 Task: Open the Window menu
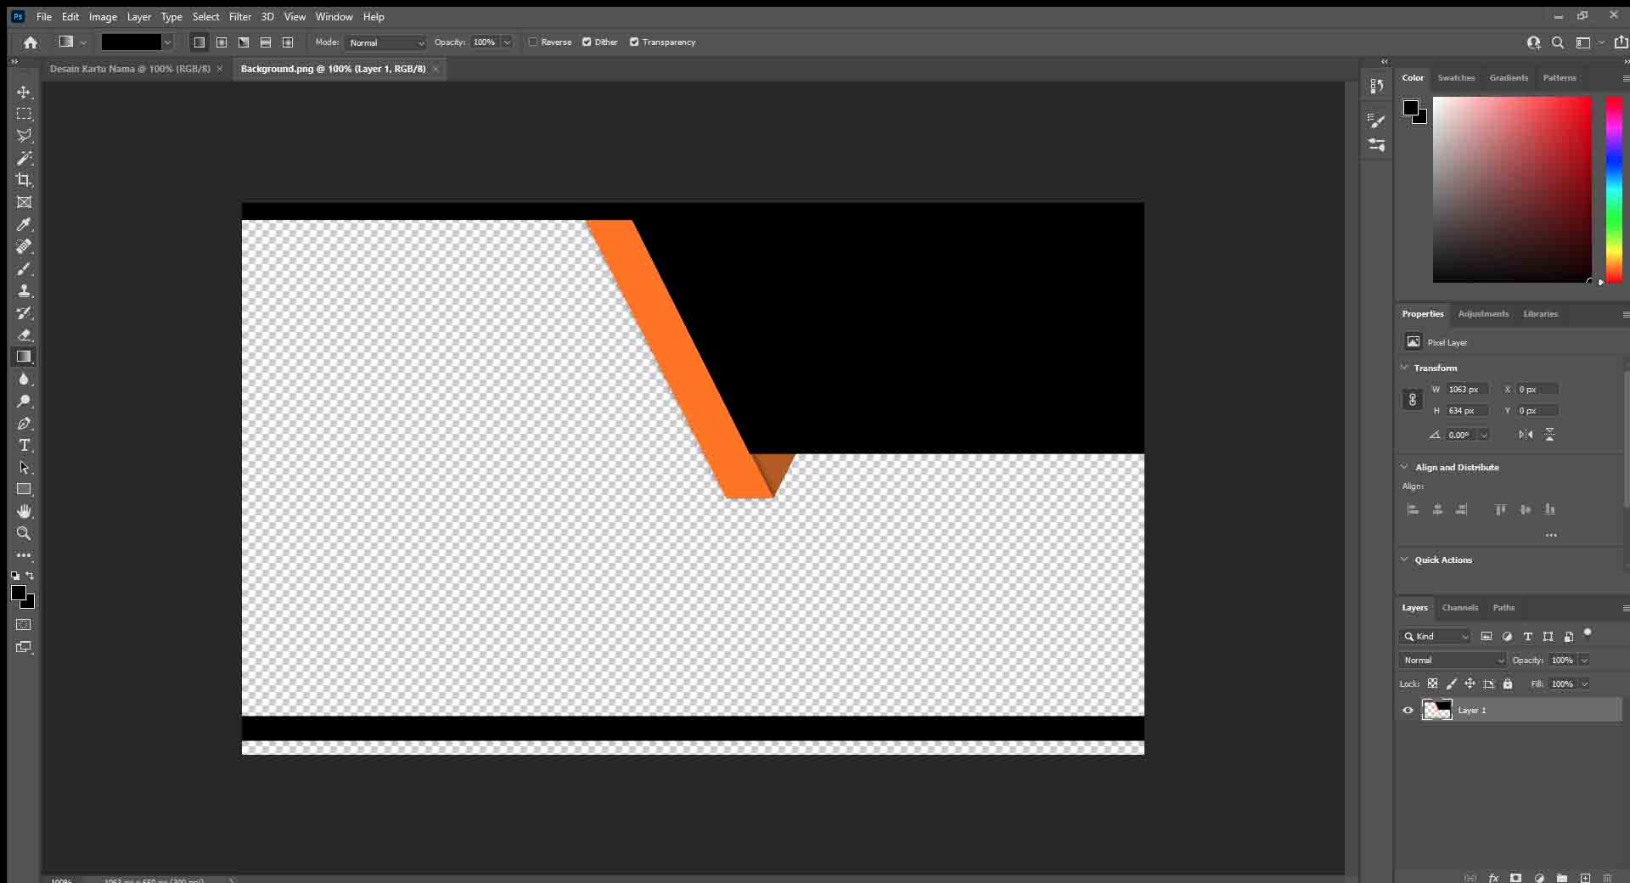coord(334,17)
